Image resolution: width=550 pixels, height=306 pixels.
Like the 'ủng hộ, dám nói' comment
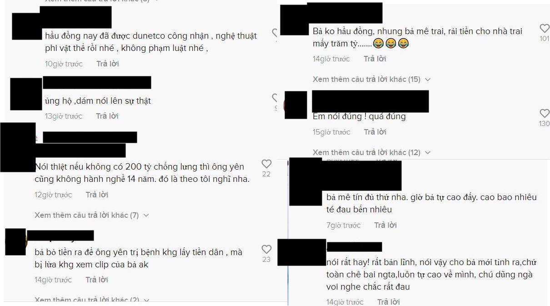[x=275, y=97]
